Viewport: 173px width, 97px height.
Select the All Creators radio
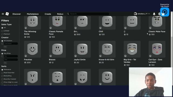(2, 41)
